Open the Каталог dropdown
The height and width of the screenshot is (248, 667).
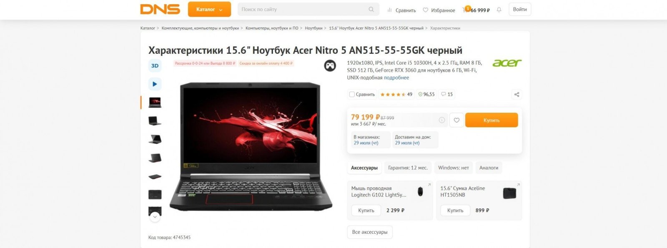pos(209,9)
